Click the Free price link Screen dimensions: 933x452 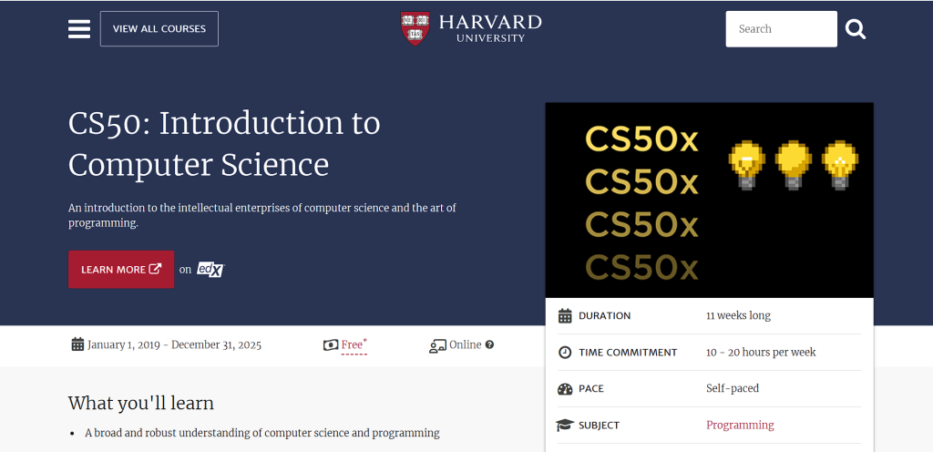(x=353, y=345)
